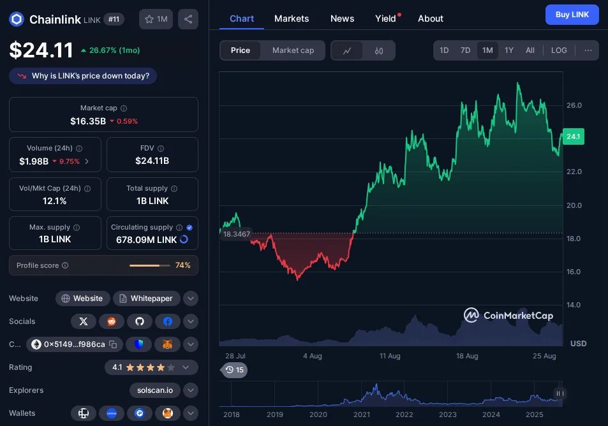Open the MetaMask wallet icon in the Wallets row
The image size is (608, 426).
pos(168,413)
